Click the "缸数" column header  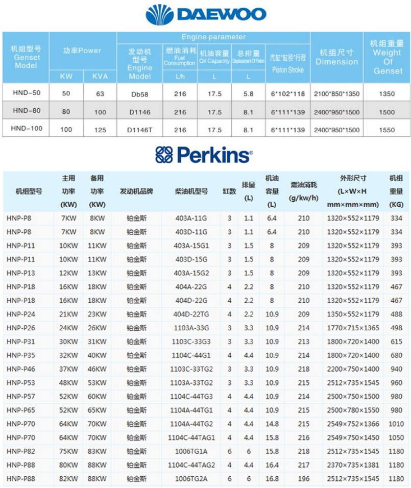point(229,191)
